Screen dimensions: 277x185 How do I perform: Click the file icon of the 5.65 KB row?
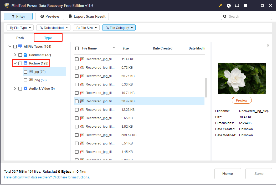click(82, 118)
